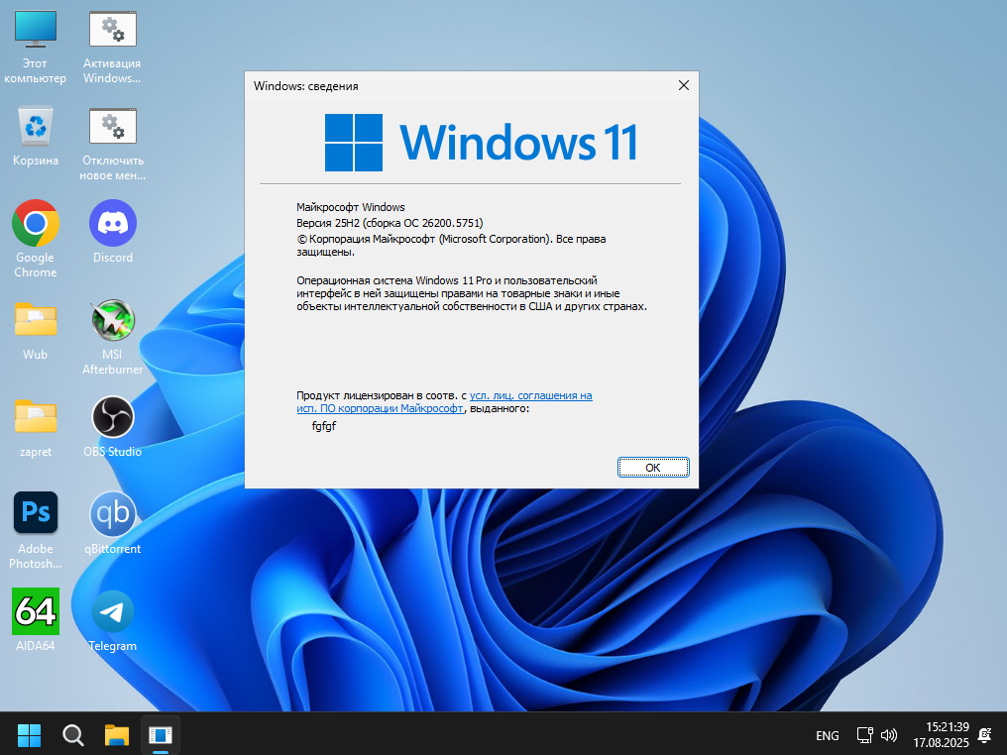Switch the ENG input language indicator
Viewport: 1007px width, 755px height.
[828, 736]
